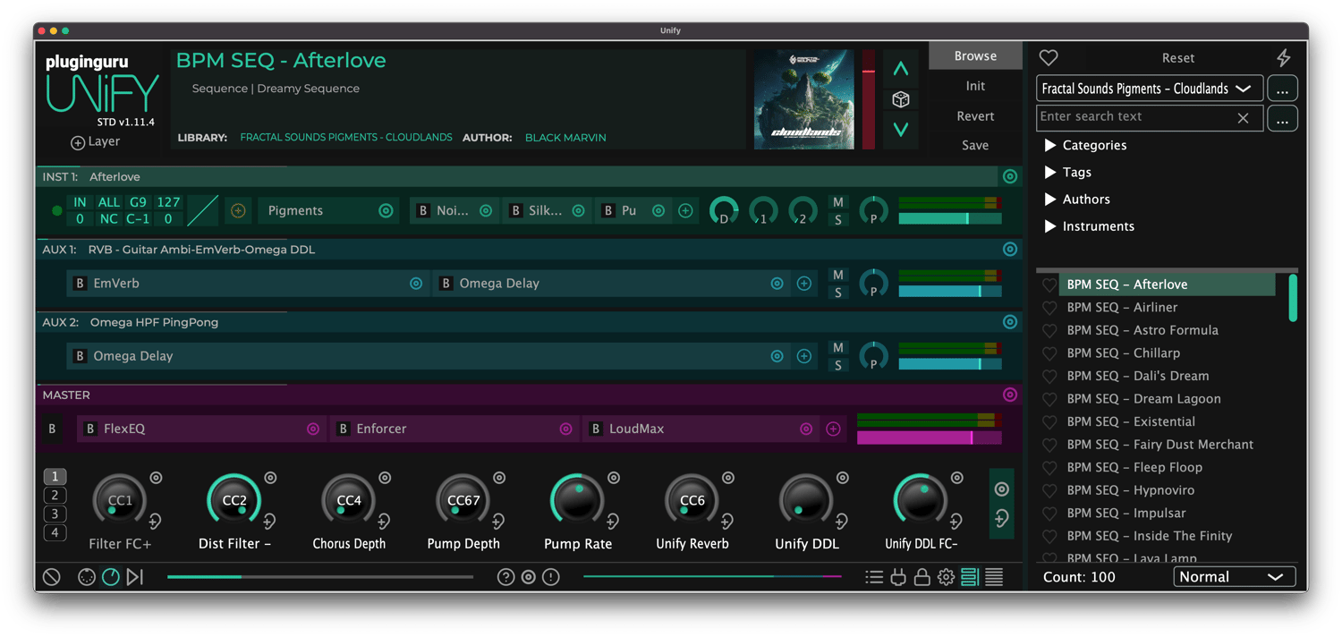Click the Save button
This screenshot has height=637, width=1342.
coord(975,145)
